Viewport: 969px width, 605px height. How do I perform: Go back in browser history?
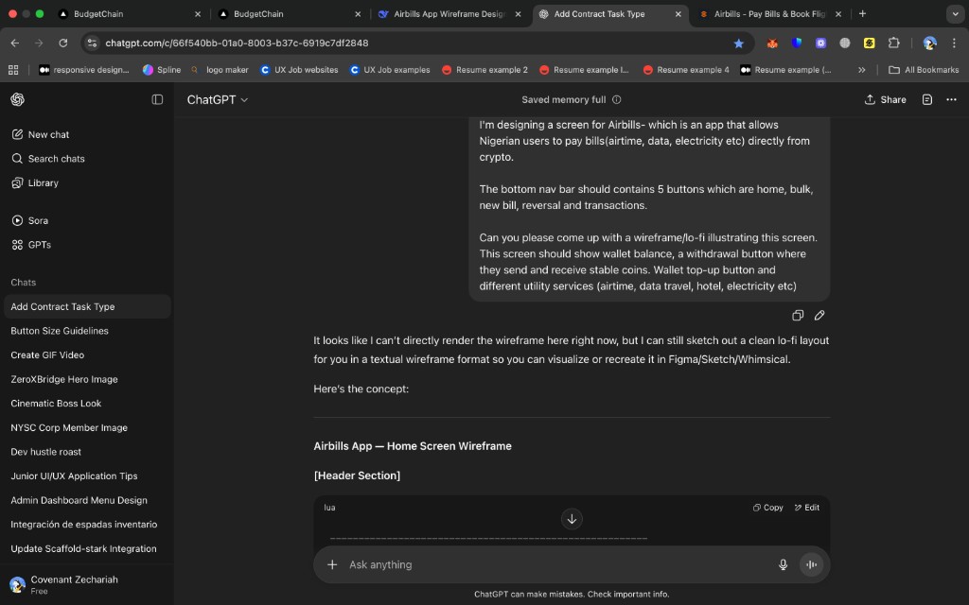15,43
